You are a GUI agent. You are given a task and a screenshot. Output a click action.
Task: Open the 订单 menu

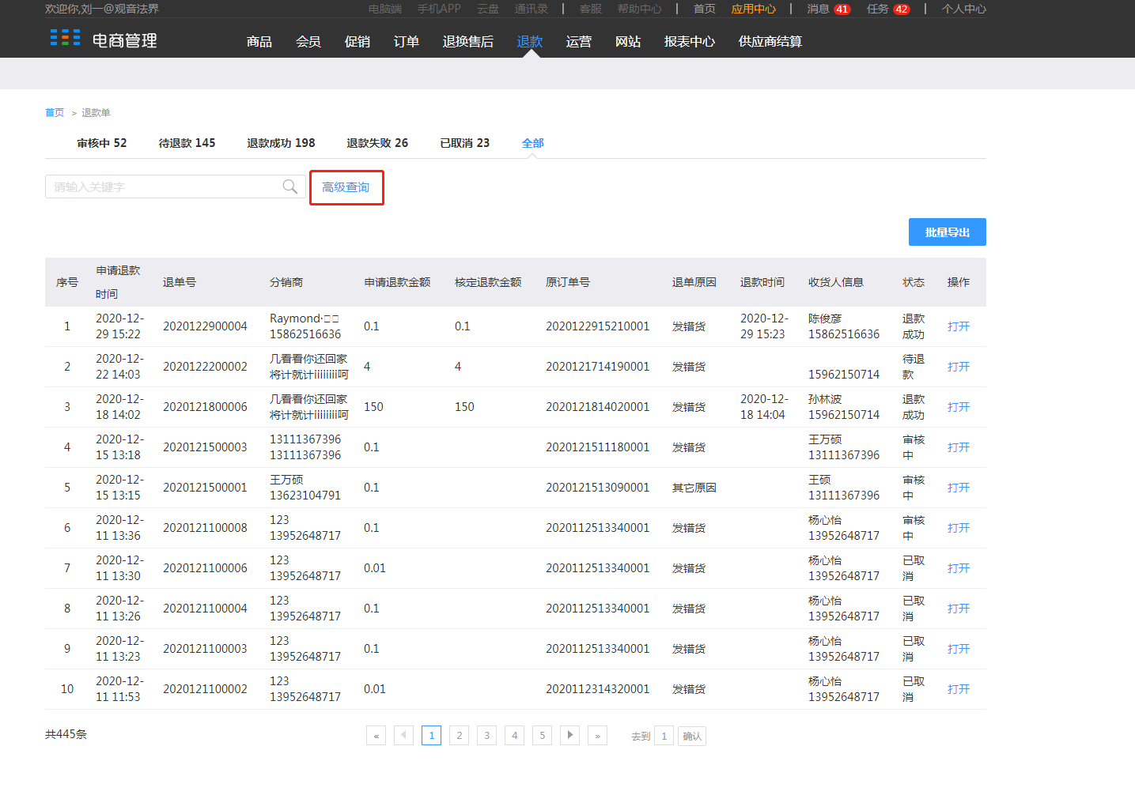click(x=407, y=41)
